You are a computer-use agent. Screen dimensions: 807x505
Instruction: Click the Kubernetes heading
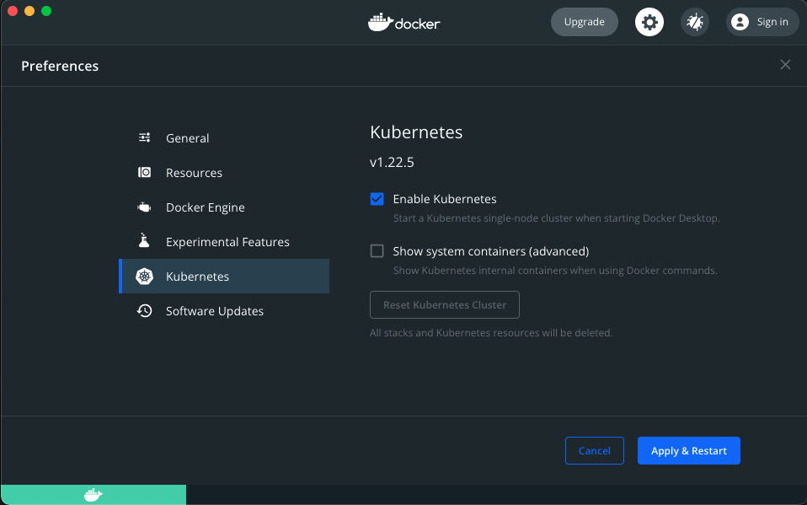click(x=416, y=132)
